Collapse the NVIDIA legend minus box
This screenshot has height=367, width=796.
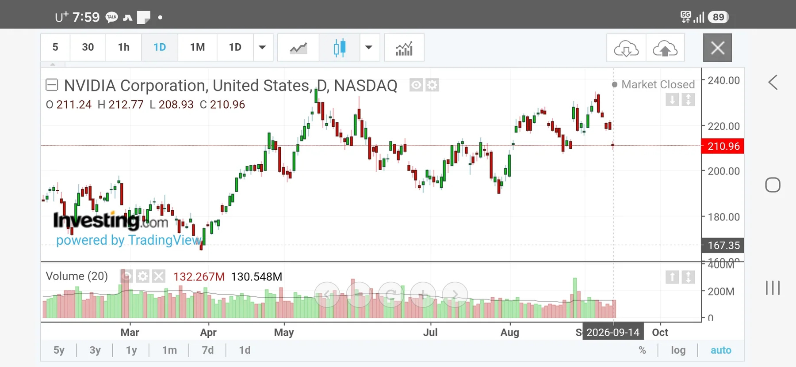(52, 85)
